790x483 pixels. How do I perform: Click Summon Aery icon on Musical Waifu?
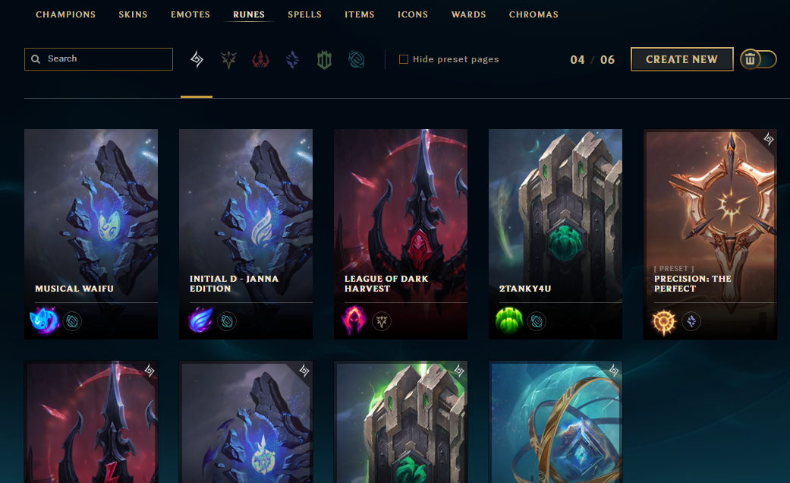pos(44,320)
